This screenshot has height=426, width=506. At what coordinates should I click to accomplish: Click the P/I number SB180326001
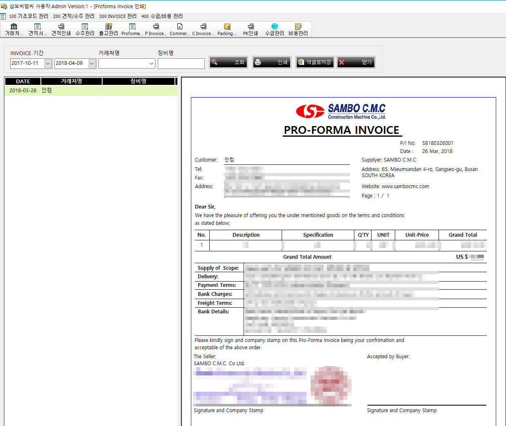438,143
